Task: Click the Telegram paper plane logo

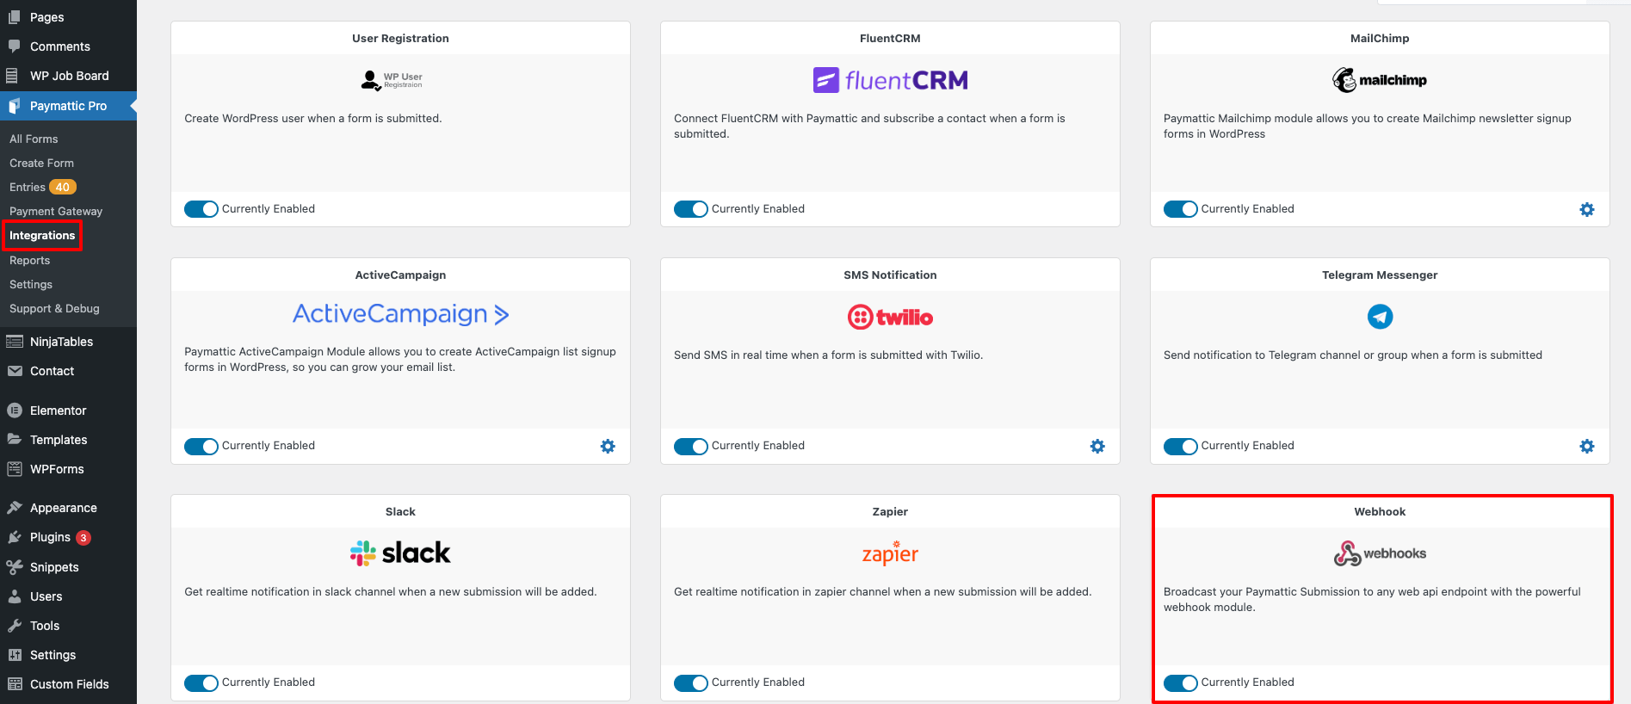Action: click(x=1380, y=317)
